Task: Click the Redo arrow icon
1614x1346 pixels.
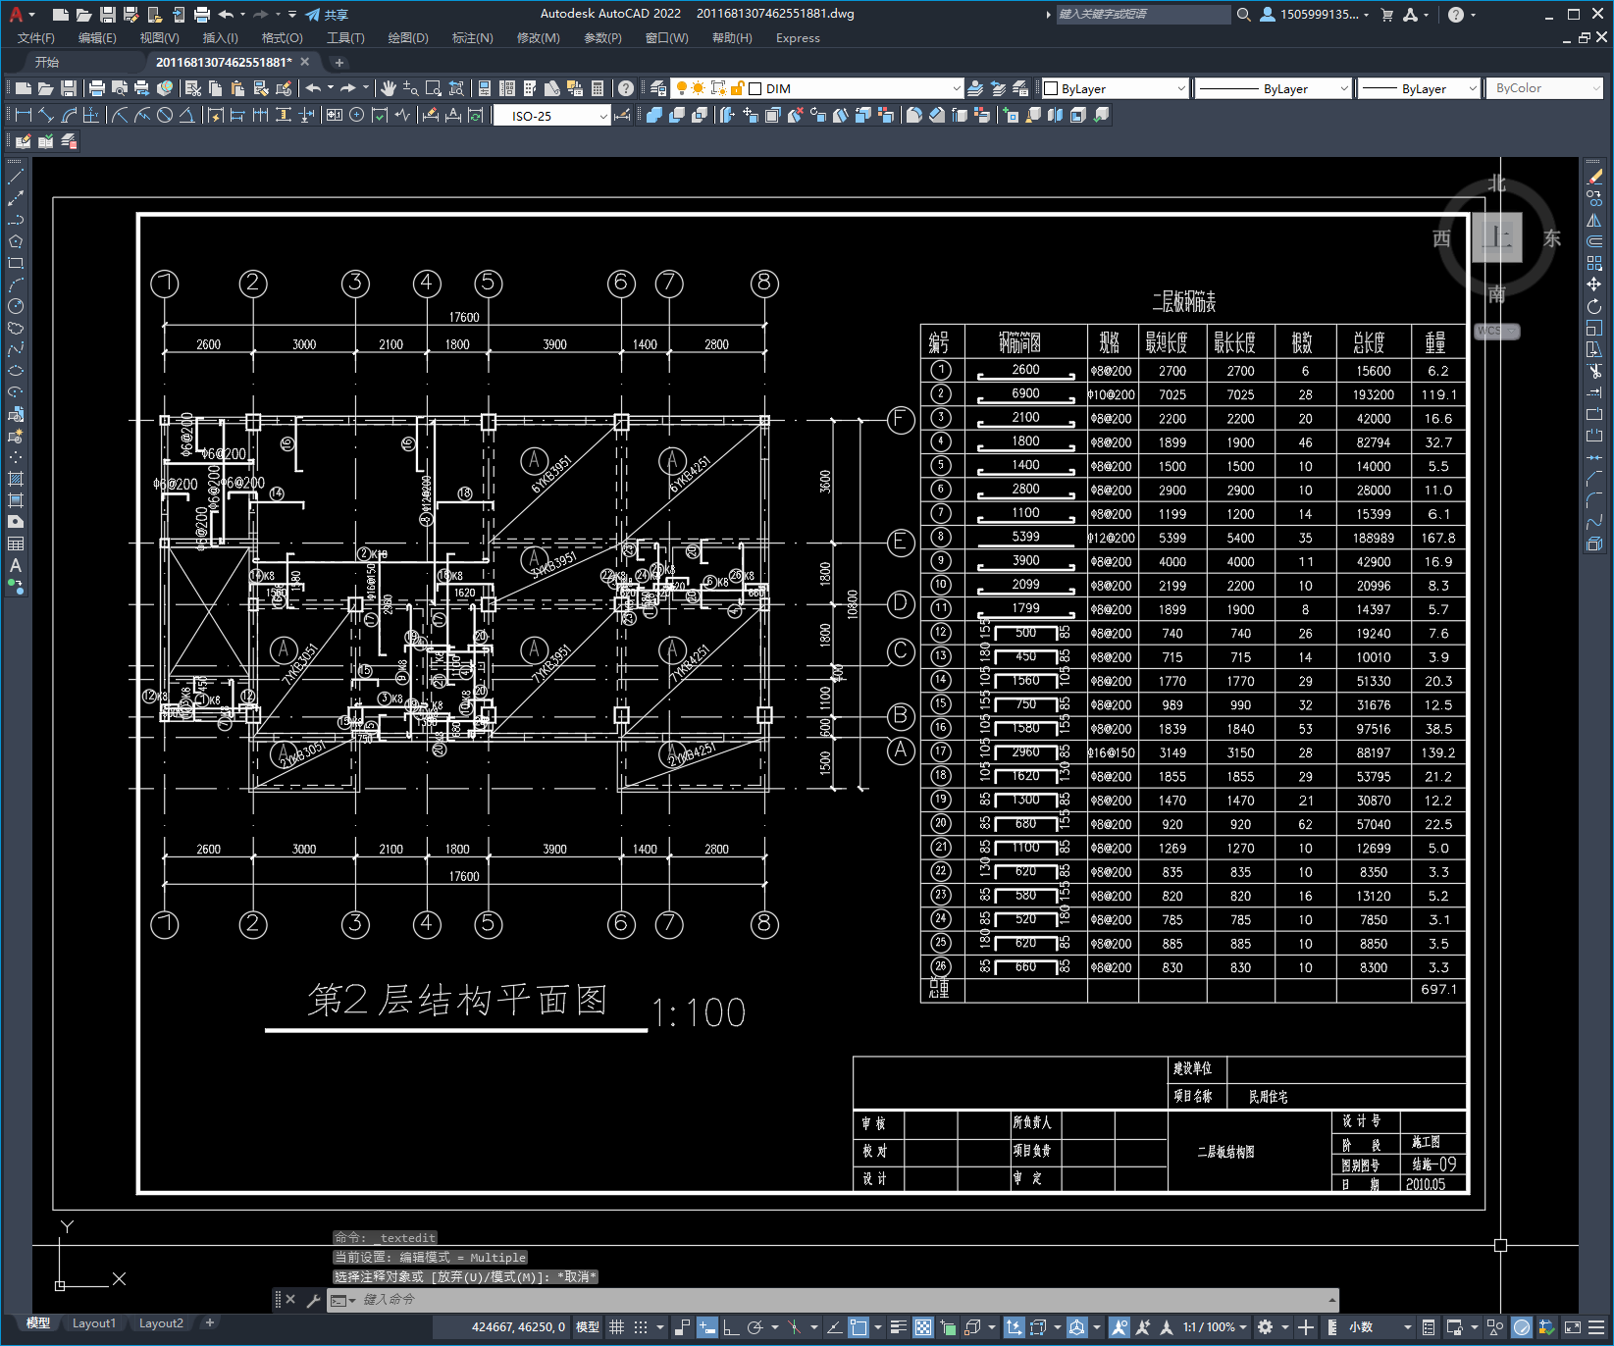Action: point(348,88)
